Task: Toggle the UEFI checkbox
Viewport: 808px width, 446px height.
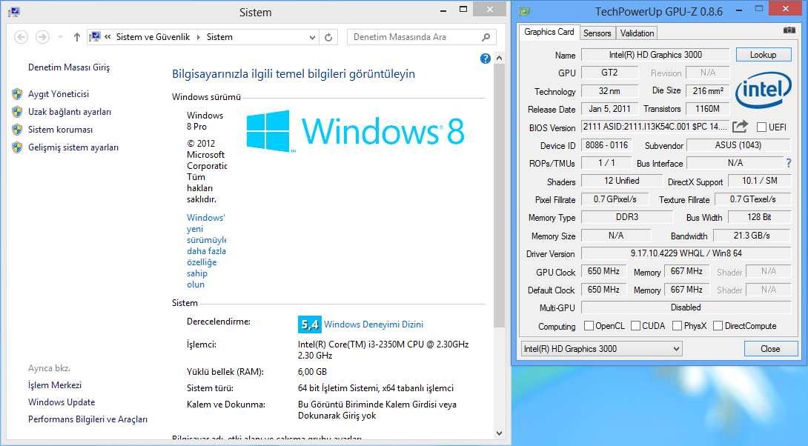Action: pyautogui.click(x=761, y=127)
